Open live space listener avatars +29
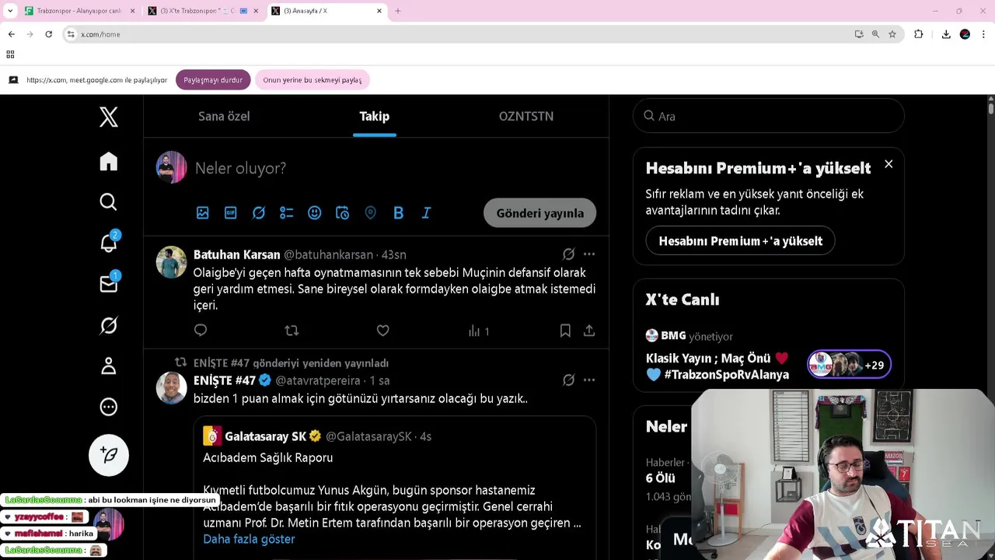995x560 pixels. point(849,364)
